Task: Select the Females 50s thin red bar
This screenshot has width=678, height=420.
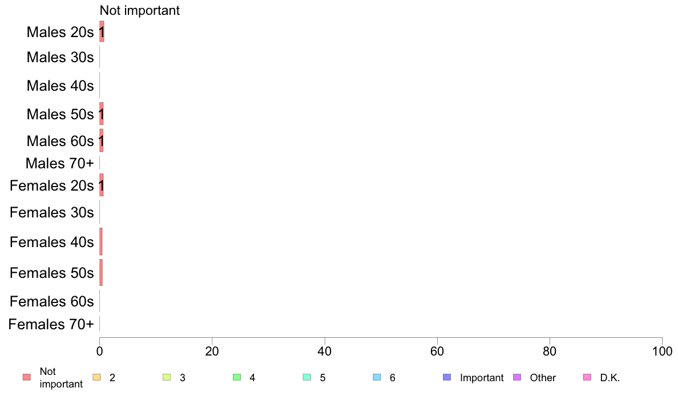Action: coord(101,273)
